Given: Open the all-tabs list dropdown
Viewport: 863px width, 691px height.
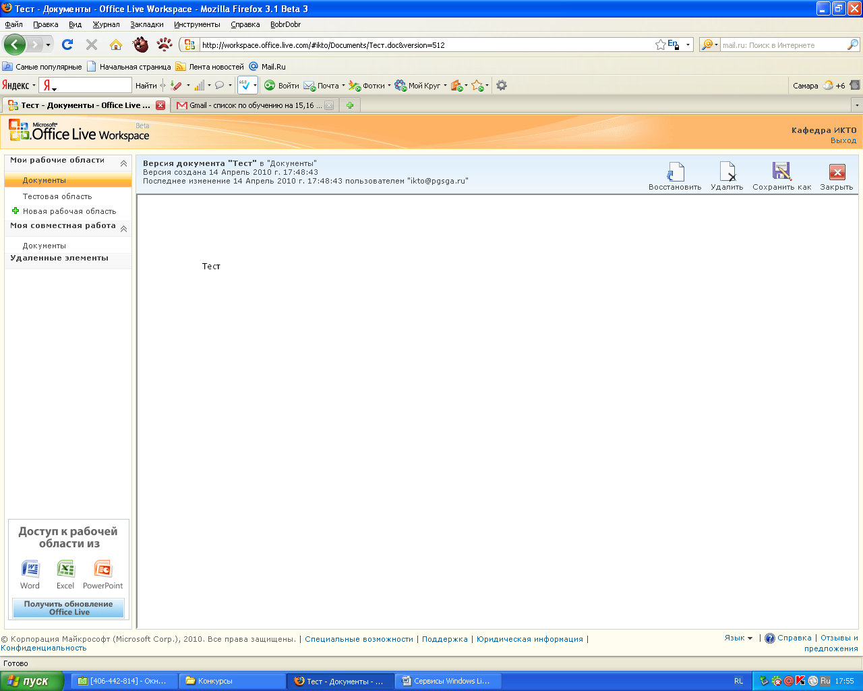Looking at the screenshot, I should [x=857, y=105].
